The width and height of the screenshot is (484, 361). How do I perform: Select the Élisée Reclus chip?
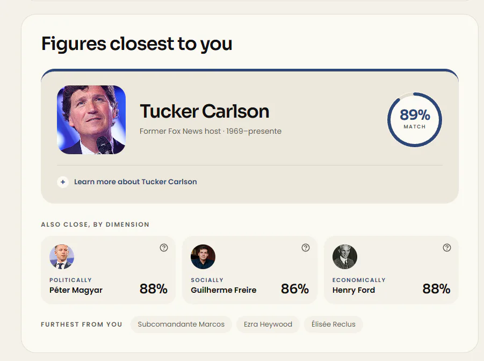tap(334, 324)
